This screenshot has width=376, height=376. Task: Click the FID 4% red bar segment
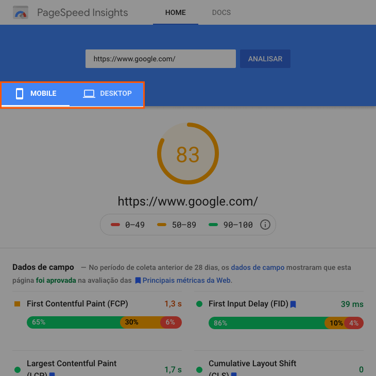pos(354,323)
